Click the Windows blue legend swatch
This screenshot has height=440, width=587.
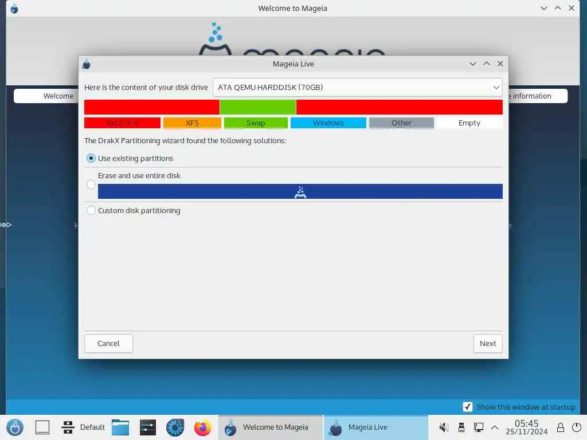coord(328,123)
